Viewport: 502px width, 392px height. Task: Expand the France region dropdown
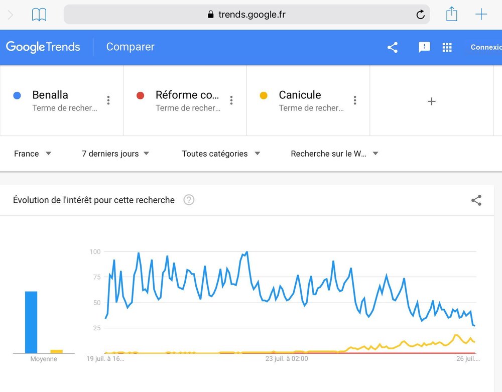[32, 154]
